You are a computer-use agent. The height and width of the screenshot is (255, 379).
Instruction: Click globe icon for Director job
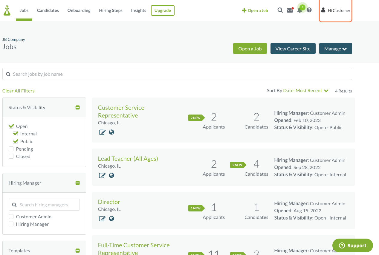coord(111,219)
